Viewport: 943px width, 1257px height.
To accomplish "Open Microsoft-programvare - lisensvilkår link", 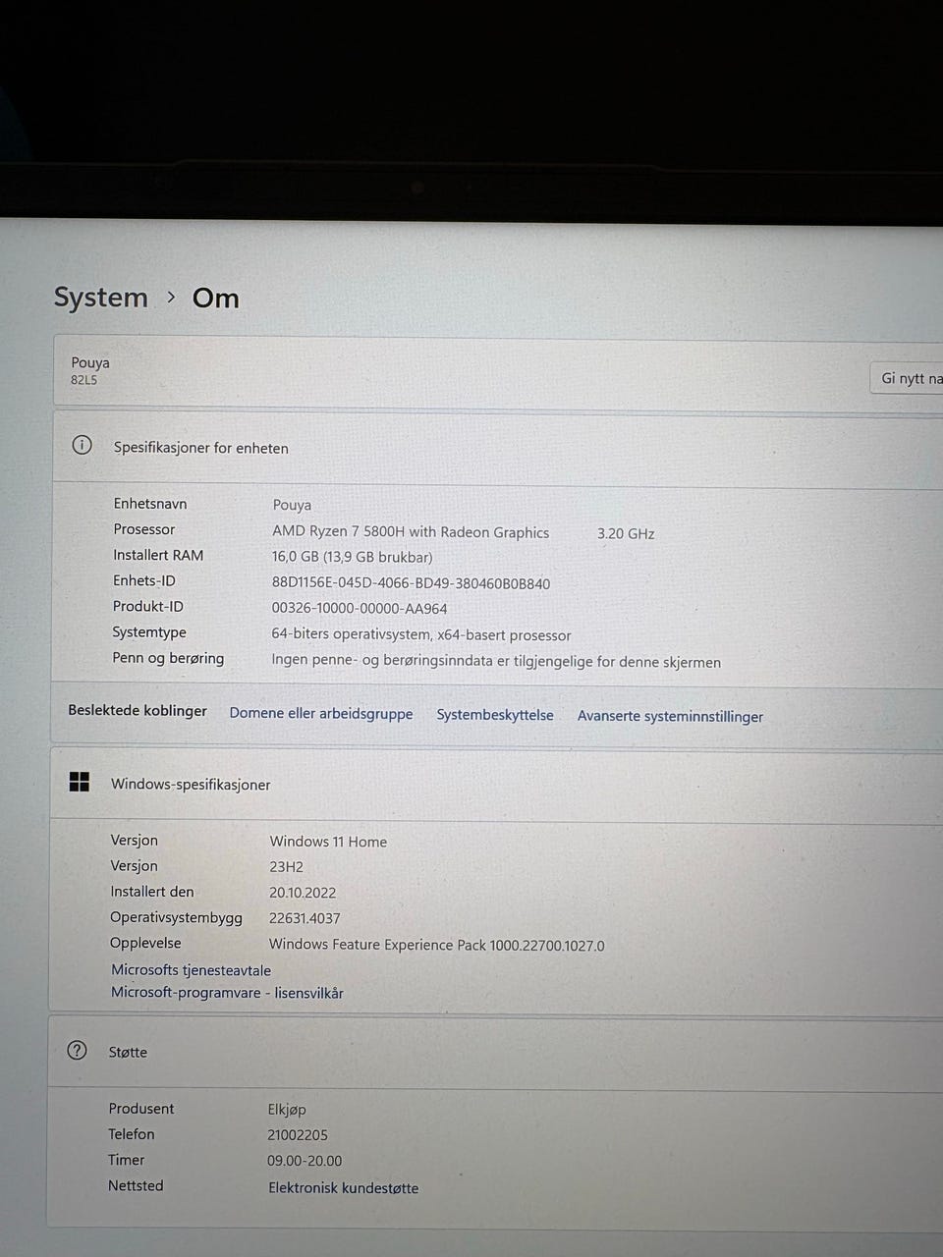I will pyautogui.click(x=227, y=993).
